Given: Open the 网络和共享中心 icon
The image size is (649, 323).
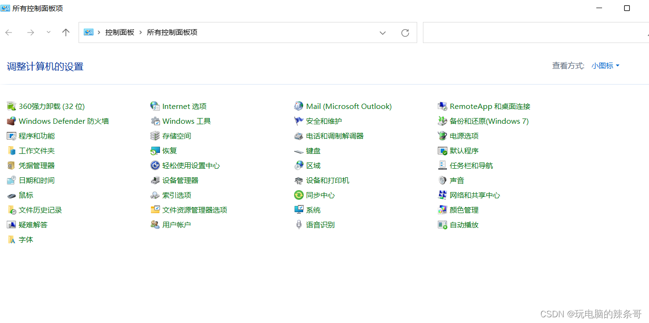Looking at the screenshot, I should [x=443, y=195].
